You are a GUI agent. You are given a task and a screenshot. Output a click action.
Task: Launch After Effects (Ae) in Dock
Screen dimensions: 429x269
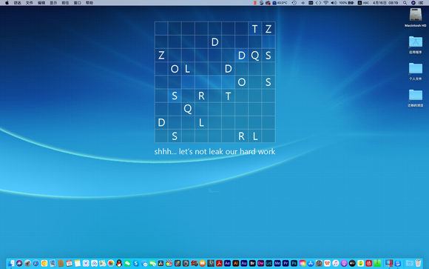(227, 264)
